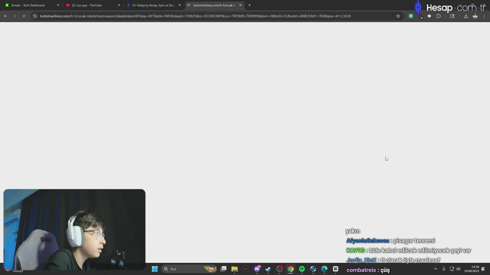
Task: Switch to rize çayı - YouTube tab
Action: point(92,5)
